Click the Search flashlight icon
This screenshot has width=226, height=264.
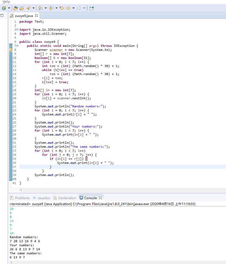pos(28,8)
